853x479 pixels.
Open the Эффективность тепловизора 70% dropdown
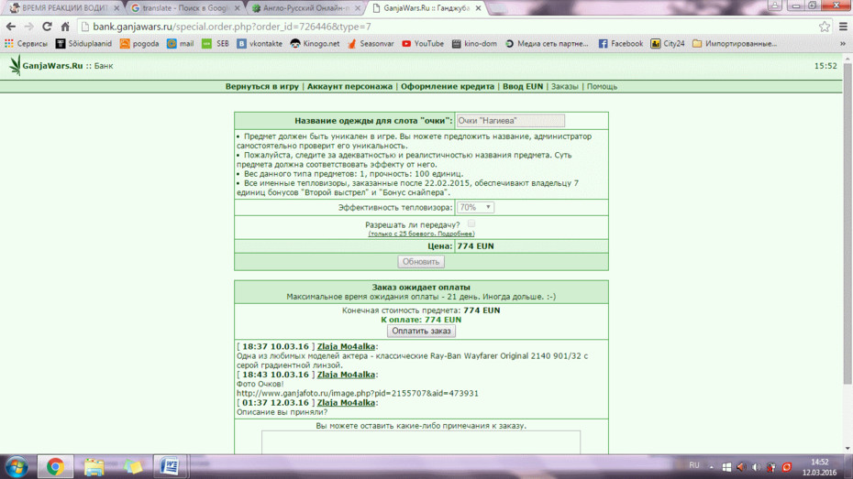[475, 208]
